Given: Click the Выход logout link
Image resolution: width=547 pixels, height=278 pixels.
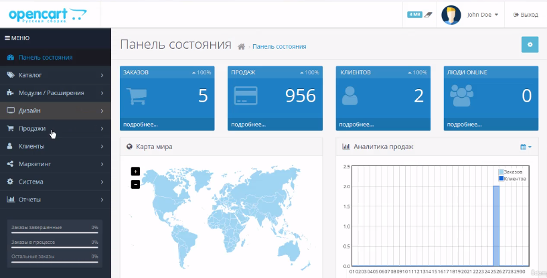Looking at the screenshot, I should (526, 14).
